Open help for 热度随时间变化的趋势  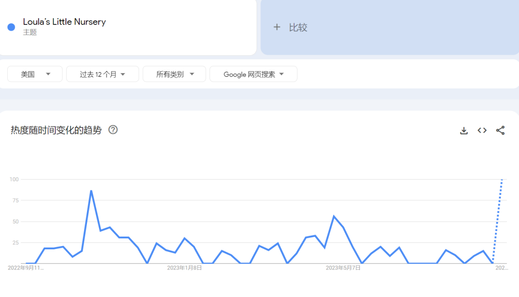(x=113, y=130)
